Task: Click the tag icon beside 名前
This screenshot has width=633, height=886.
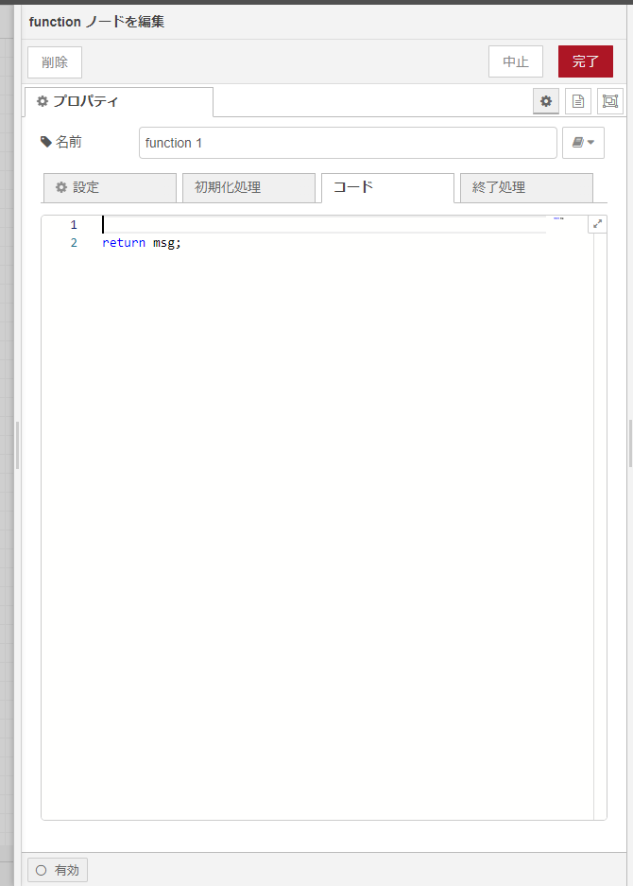Action: (46, 142)
